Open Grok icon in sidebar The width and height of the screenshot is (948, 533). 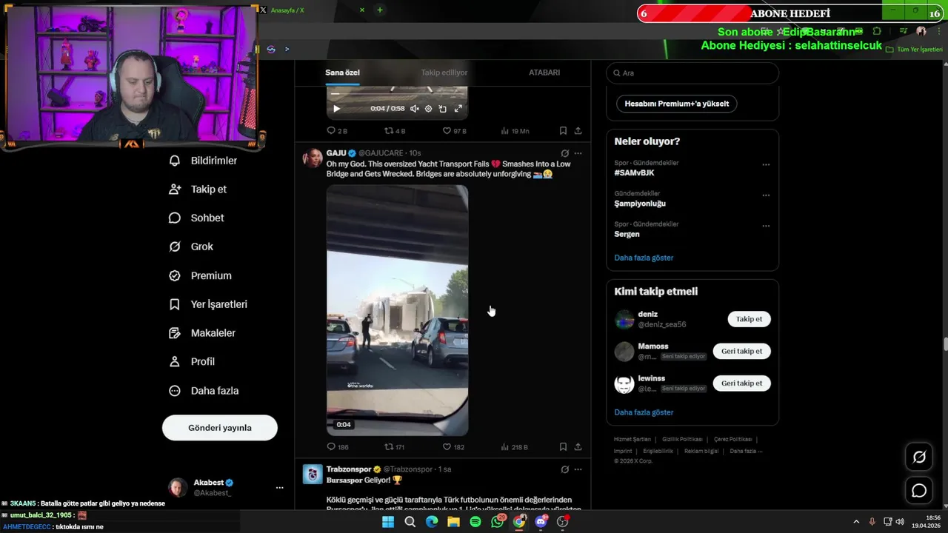pyautogui.click(x=175, y=247)
